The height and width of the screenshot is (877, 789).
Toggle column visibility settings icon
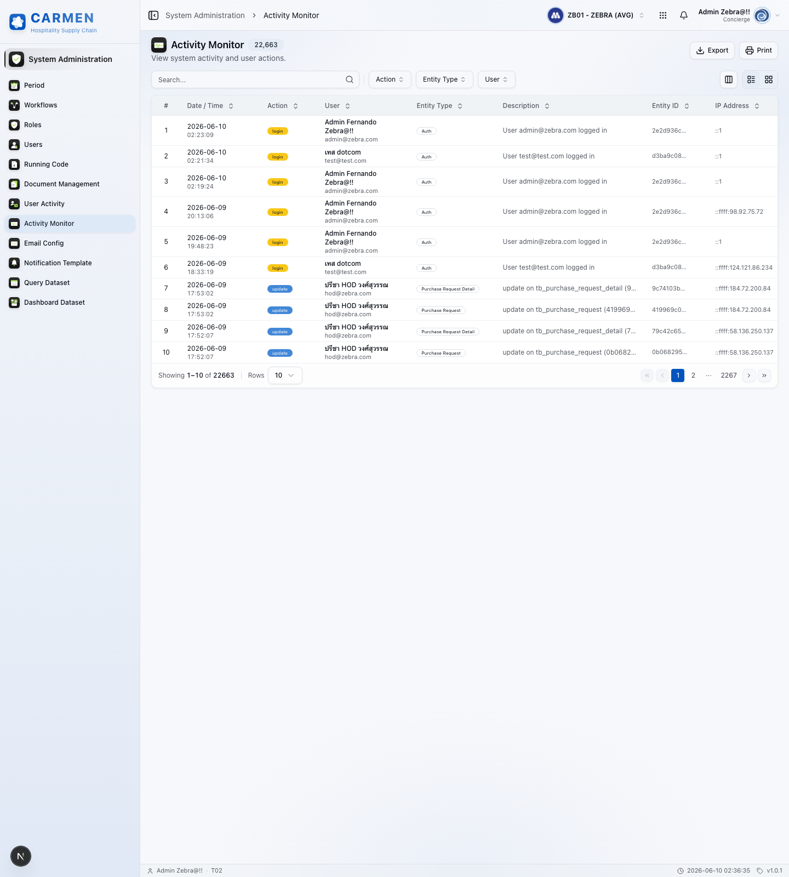729,79
